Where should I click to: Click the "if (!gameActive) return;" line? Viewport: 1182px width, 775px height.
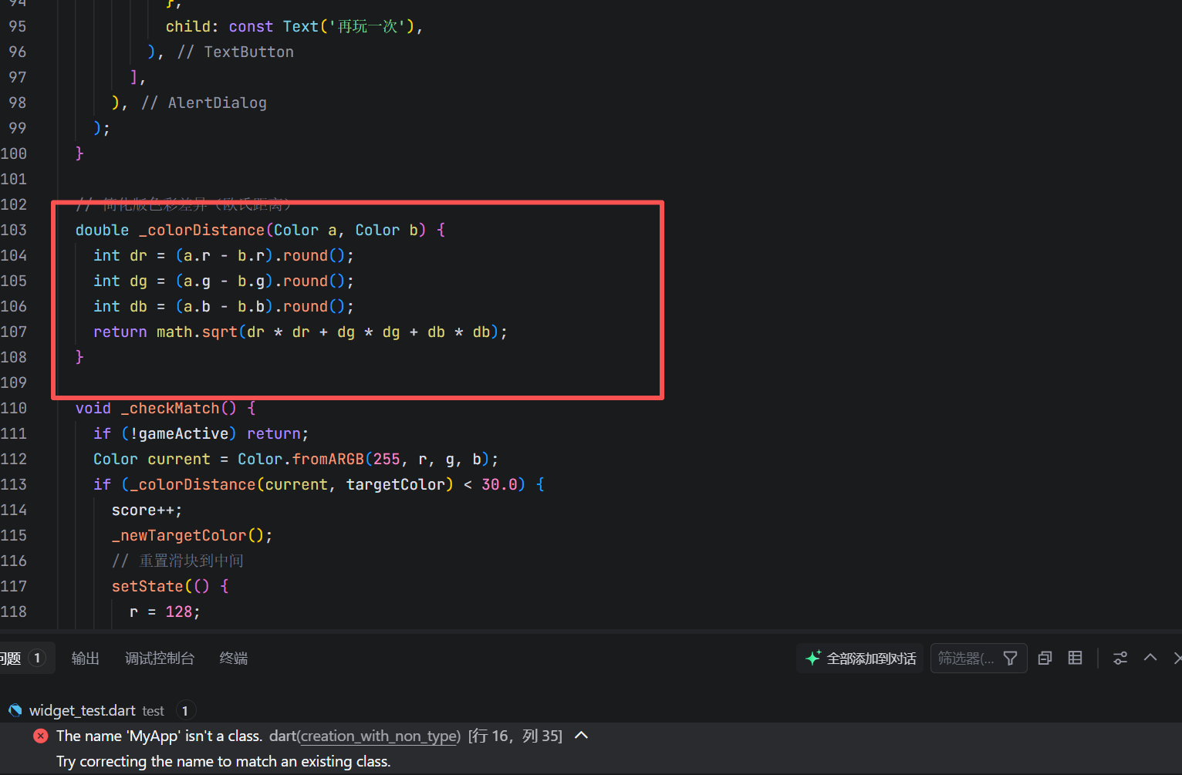pyautogui.click(x=201, y=433)
